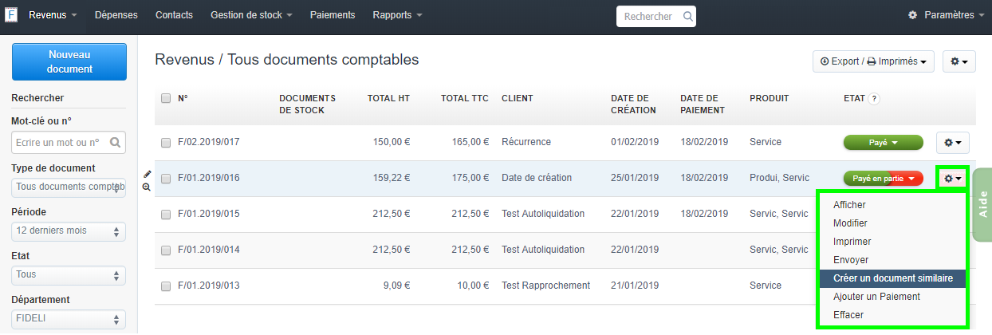Focus the Mot-clé ou n° input field
Viewport: 992px width, 335px height.
tap(59, 143)
